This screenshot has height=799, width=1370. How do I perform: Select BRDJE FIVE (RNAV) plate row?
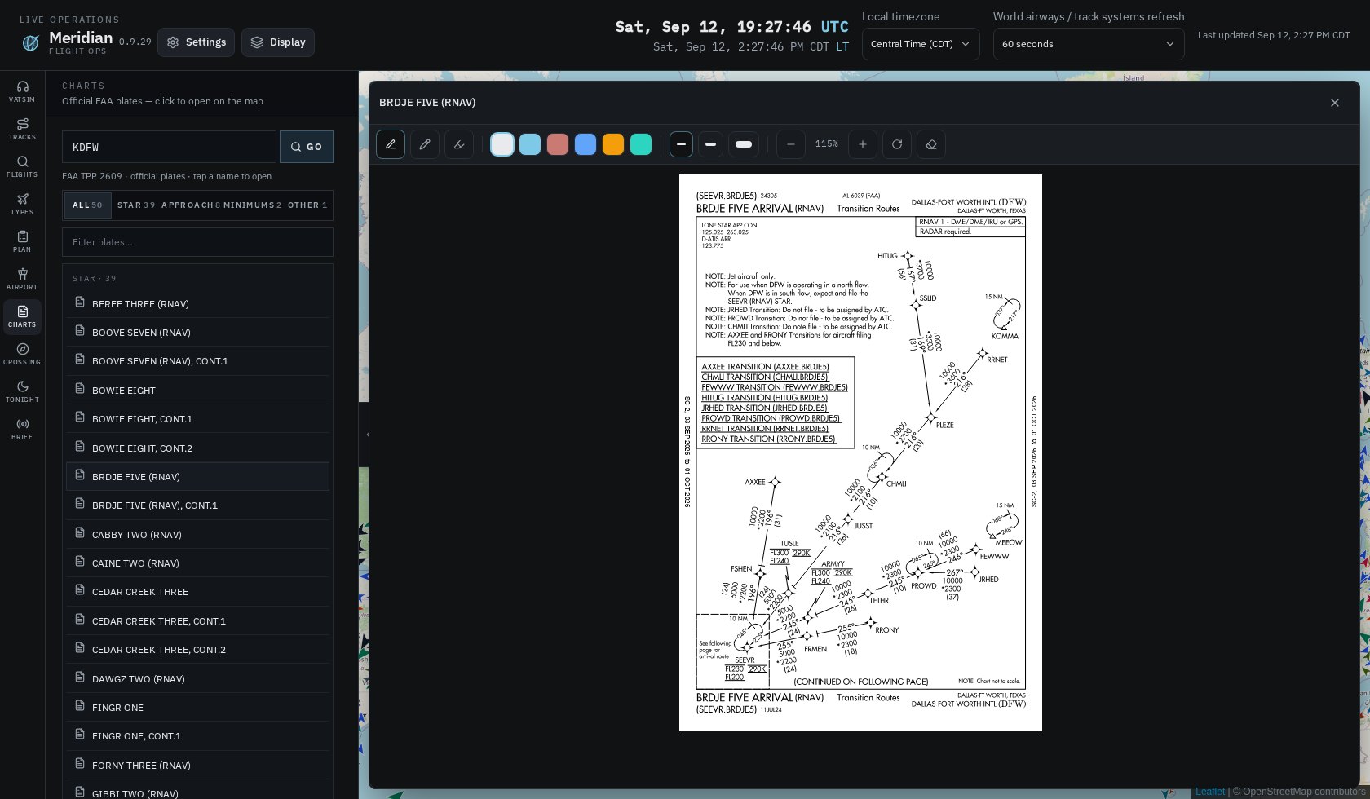[197, 477]
